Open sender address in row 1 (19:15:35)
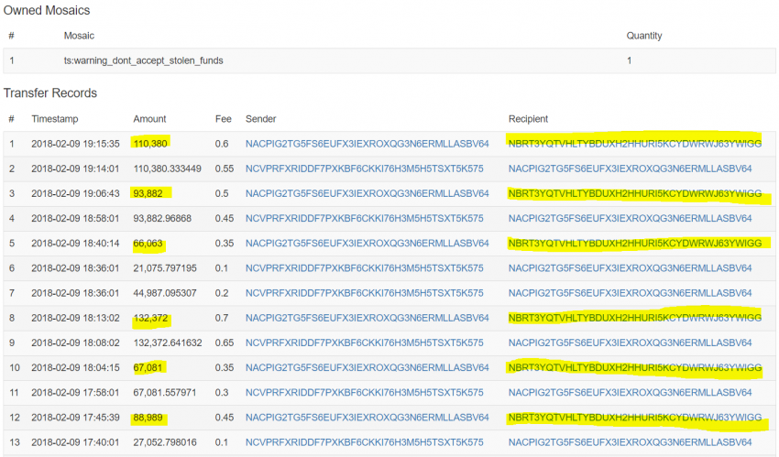The image size is (779, 457). [x=368, y=144]
